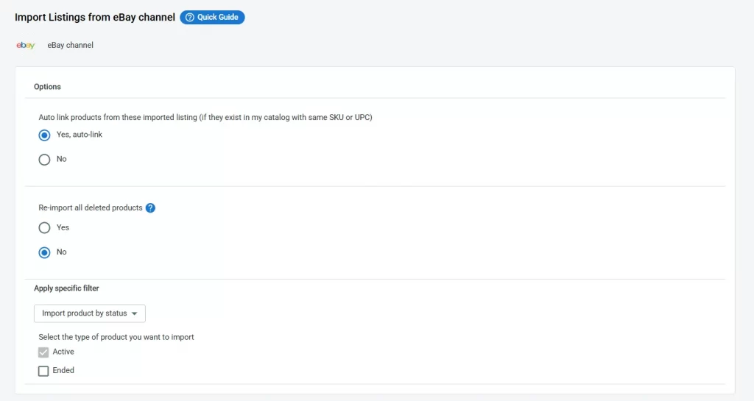
Task: Select the 'Yes, auto-link' radio button
Action: pos(44,135)
